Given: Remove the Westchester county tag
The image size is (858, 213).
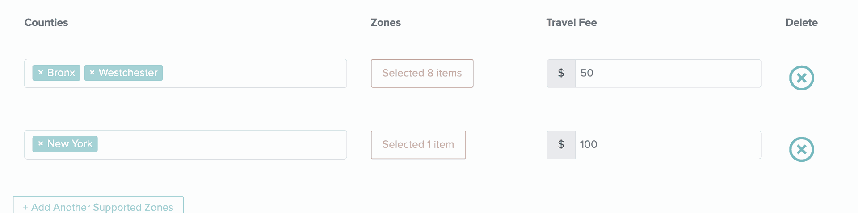Looking at the screenshot, I should coord(92,73).
